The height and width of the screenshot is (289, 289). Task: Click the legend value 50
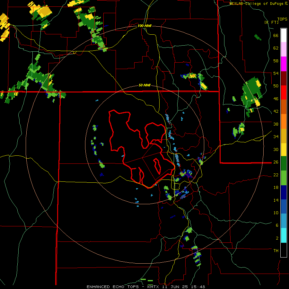point(276,86)
